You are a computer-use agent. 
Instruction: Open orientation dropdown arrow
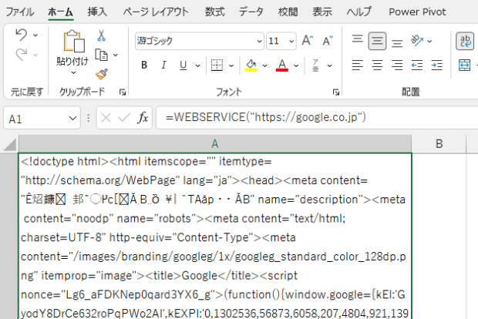429,41
